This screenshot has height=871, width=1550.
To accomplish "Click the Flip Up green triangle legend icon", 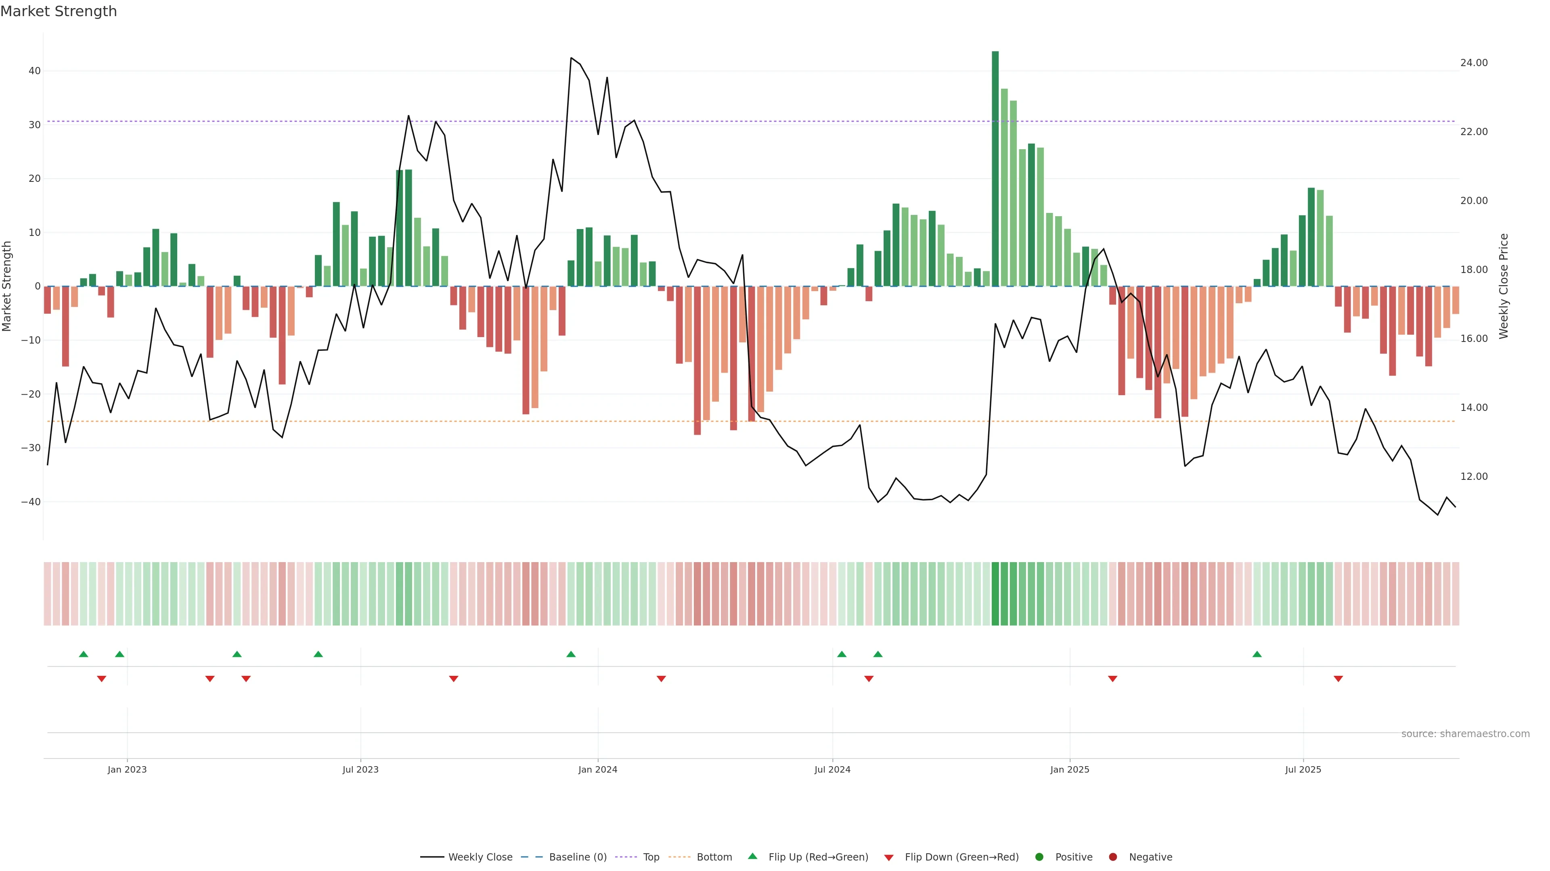I will click(x=752, y=856).
